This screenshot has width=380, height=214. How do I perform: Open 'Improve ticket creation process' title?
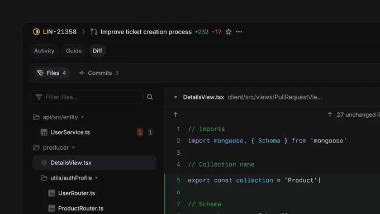tap(146, 32)
